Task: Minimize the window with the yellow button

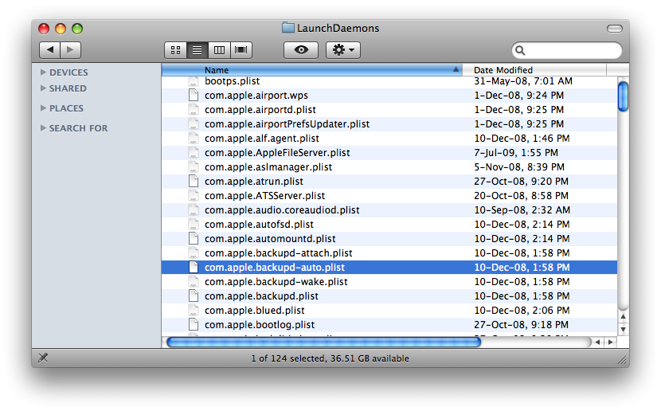Action: [61, 29]
